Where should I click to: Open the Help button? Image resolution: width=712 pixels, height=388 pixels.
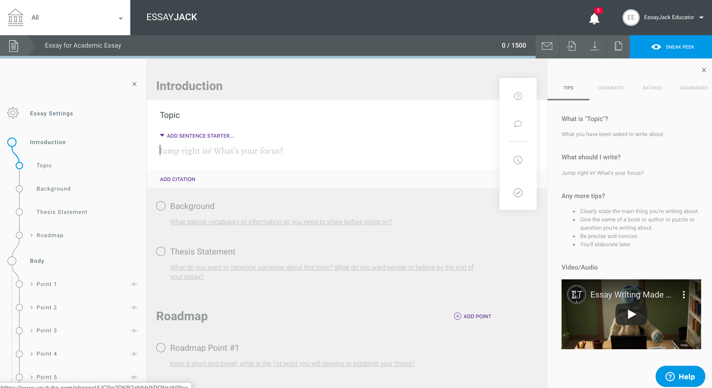680,376
